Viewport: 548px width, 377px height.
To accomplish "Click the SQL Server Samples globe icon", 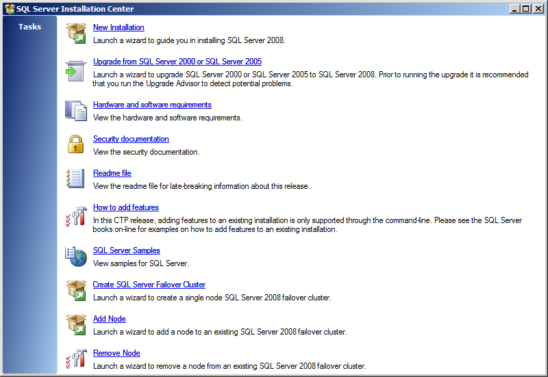I will pyautogui.click(x=75, y=256).
